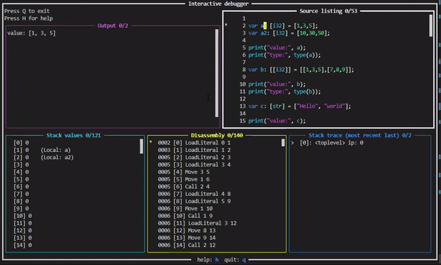This screenshot has height=265, width=441.
Task: Select source line 3 declaring a2
Action: (x=289, y=33)
